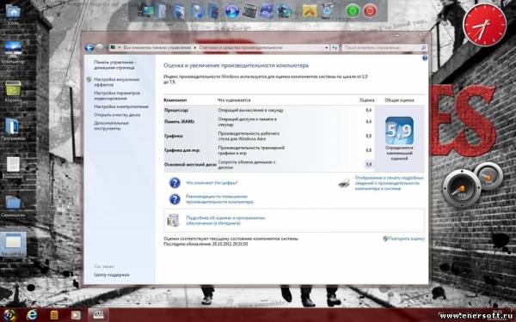This screenshot has height=322, width=516.
Task: Click the 'Что оценивается' column header
Action: coord(234,100)
